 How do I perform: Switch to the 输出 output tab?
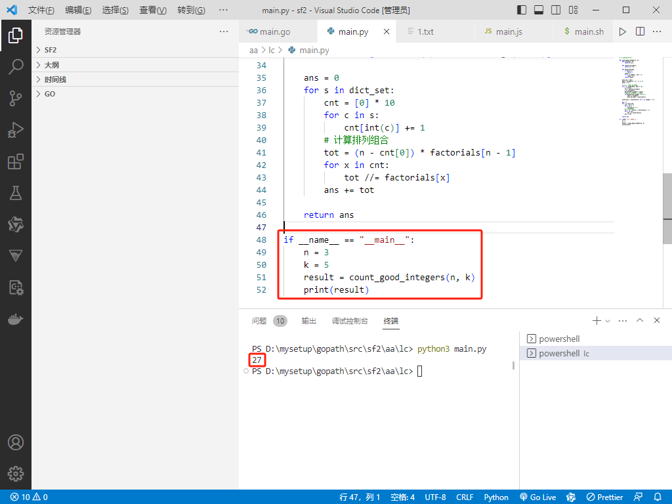(x=308, y=320)
